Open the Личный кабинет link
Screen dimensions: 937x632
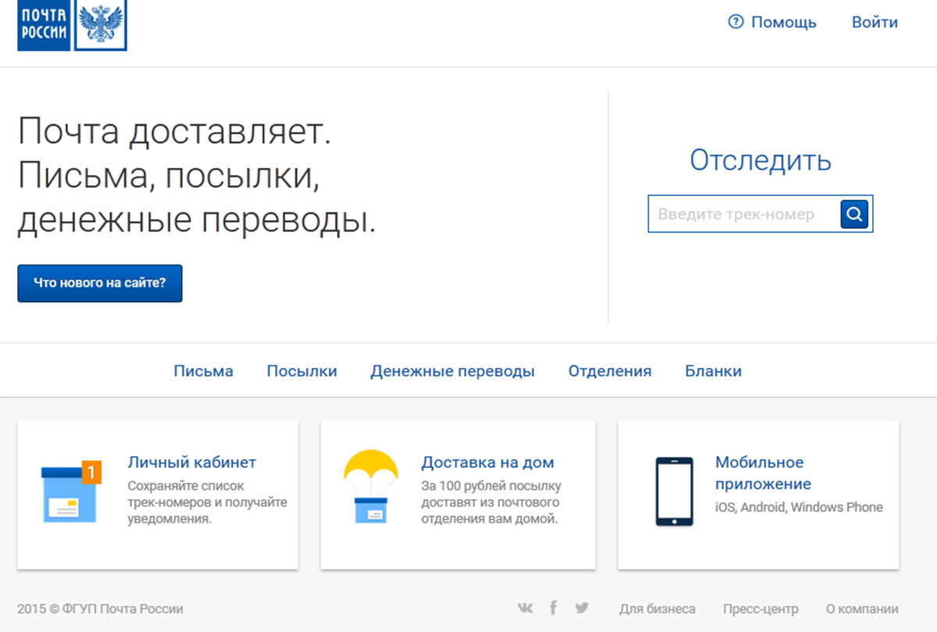[x=191, y=462]
